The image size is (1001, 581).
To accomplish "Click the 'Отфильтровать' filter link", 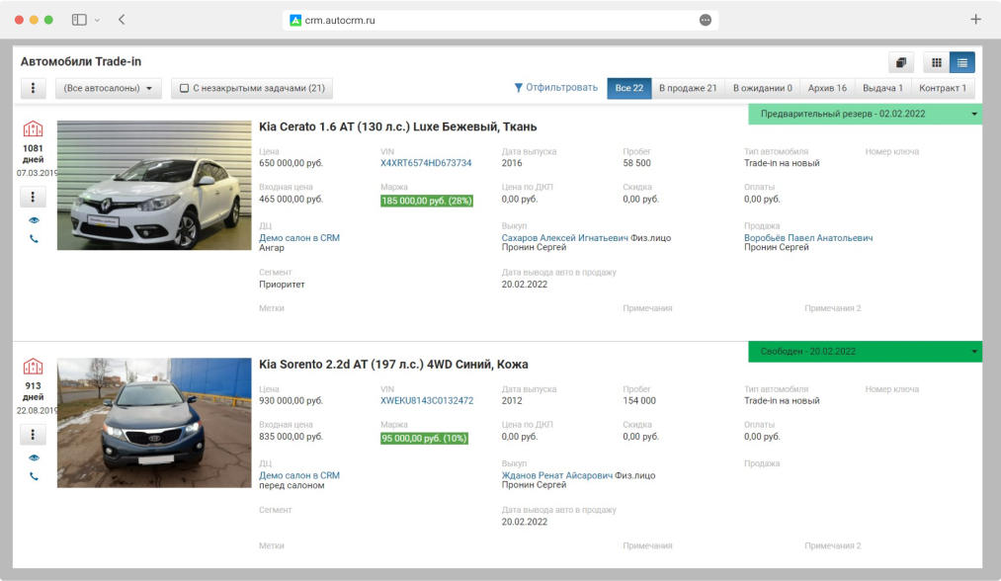I will point(555,88).
